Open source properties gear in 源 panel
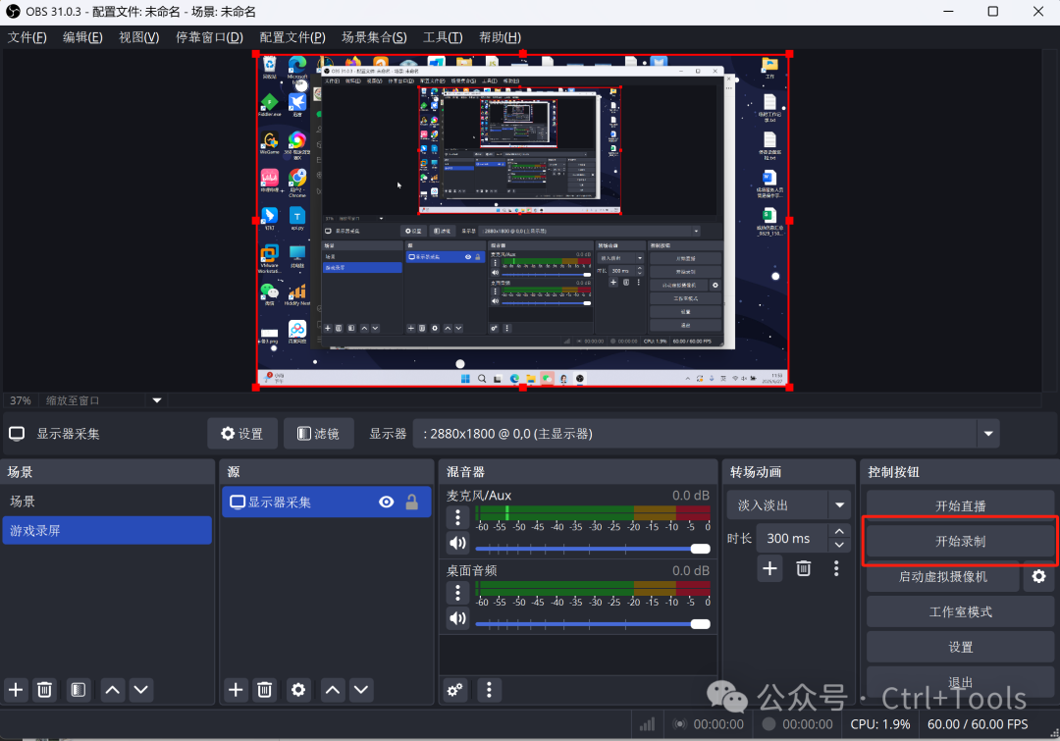The image size is (1060, 741). (x=299, y=690)
